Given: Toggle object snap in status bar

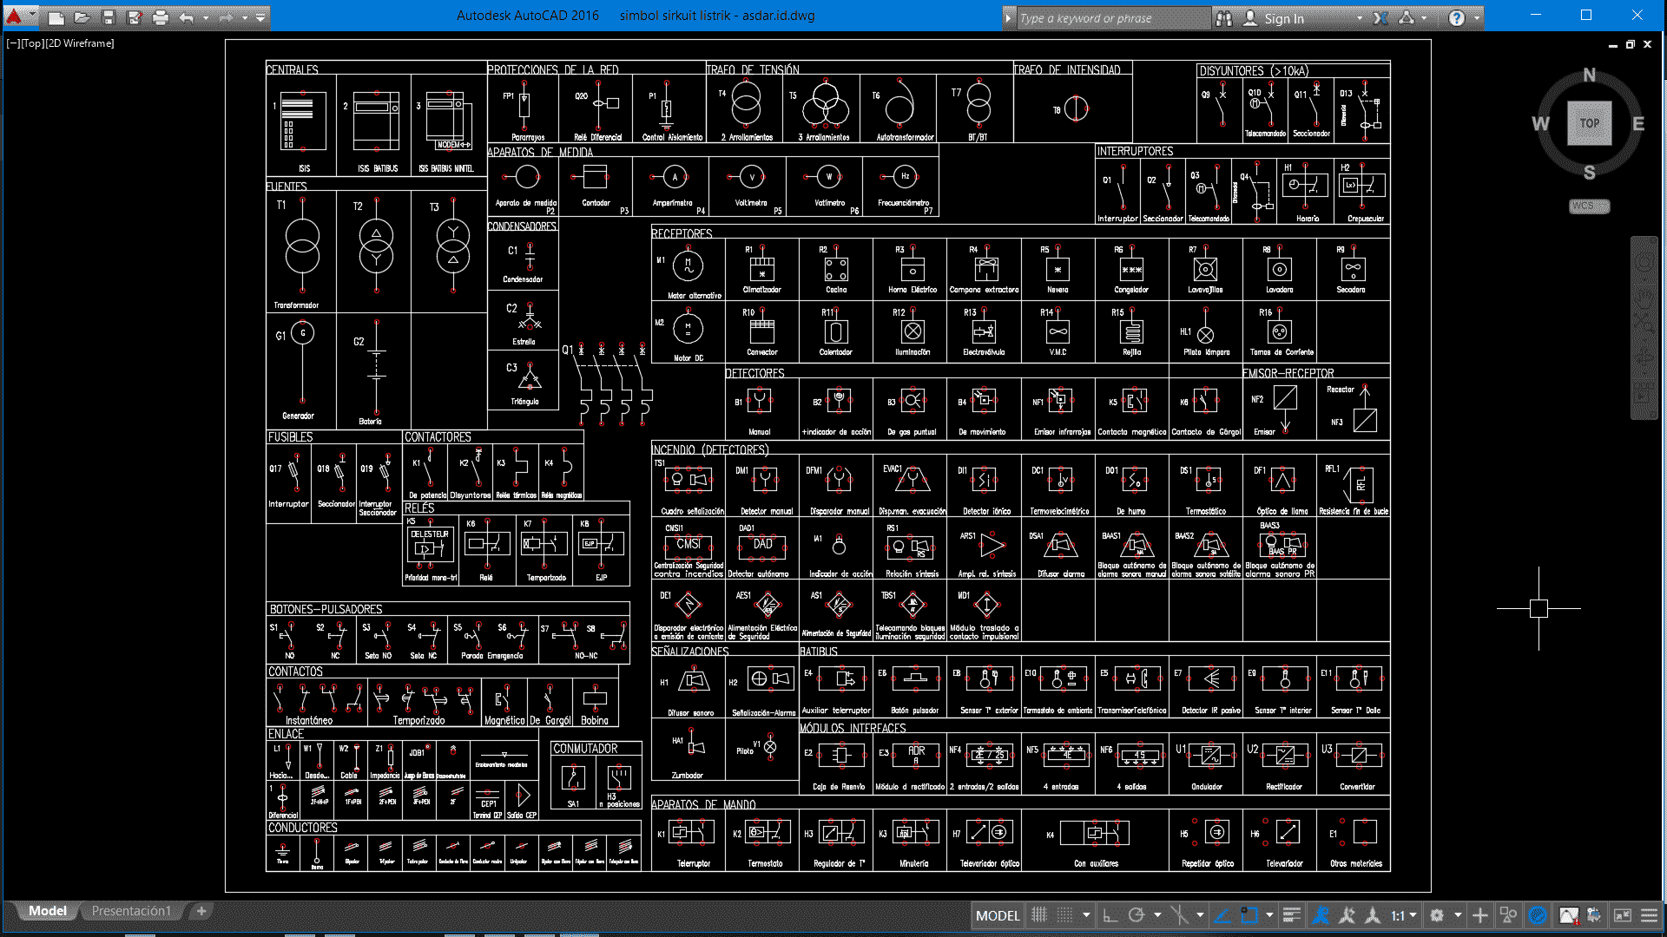Looking at the screenshot, I should point(1249,915).
